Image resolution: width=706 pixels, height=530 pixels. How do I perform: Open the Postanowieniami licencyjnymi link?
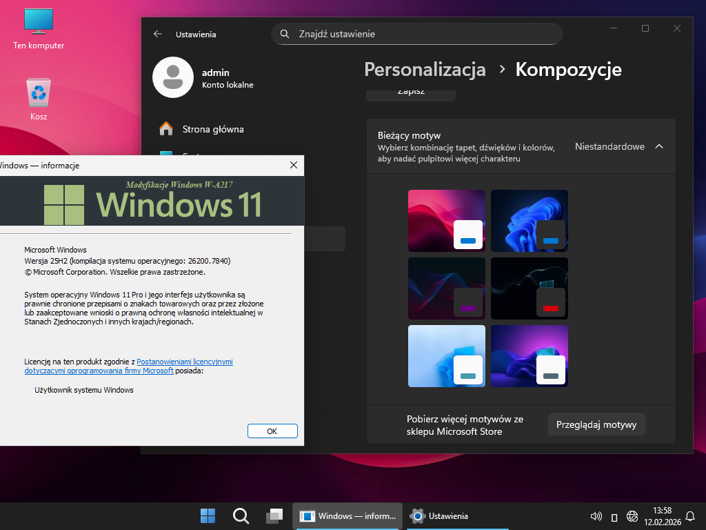(184, 362)
